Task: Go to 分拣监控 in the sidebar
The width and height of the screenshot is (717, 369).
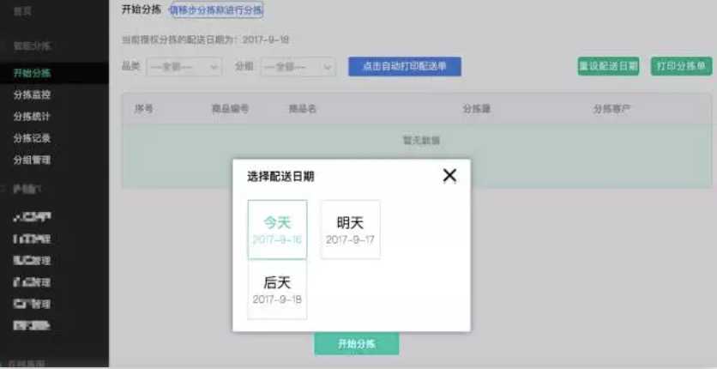Action: coord(33,95)
